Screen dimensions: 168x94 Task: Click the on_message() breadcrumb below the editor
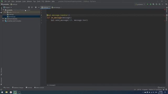(x=51, y=85)
